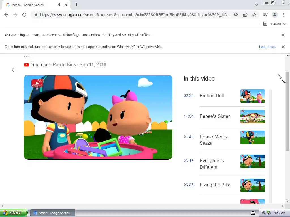This screenshot has height=217, width=290.
Task: Dismiss the Windows XP unsupported warning bar
Action: (283, 47)
